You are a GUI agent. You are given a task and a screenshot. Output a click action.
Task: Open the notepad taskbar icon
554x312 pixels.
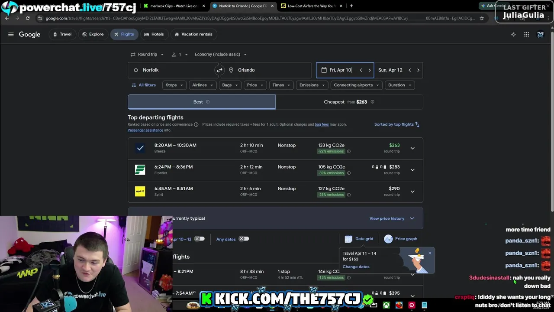pos(424,305)
